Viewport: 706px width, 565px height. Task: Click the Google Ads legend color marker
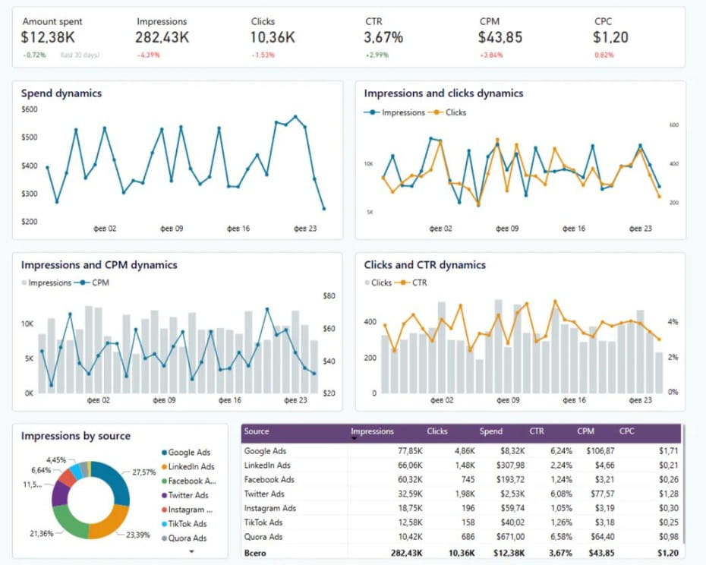(x=164, y=453)
